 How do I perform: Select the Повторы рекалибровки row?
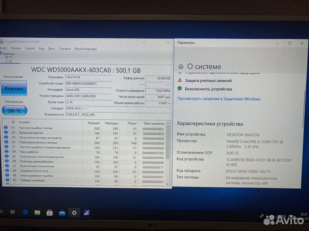(x=85, y=162)
